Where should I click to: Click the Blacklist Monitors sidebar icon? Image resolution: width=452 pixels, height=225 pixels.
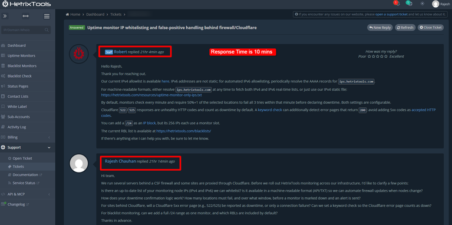[3, 66]
